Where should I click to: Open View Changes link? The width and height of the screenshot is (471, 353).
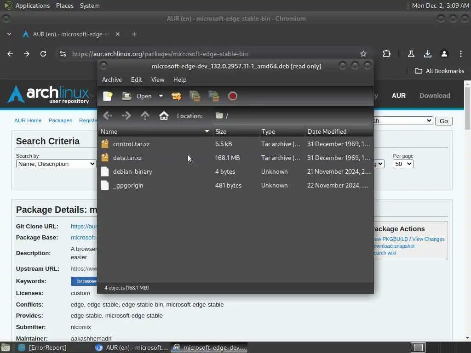point(428,239)
